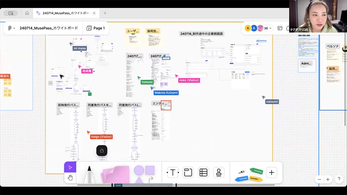
Task: Open the Help question mark
Action: click(339, 179)
